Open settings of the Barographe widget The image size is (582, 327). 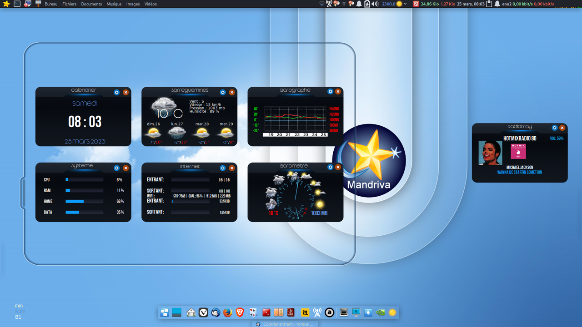click(x=330, y=91)
